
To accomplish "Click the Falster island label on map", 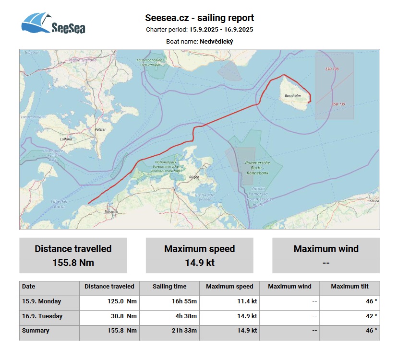I will click(100, 129).
